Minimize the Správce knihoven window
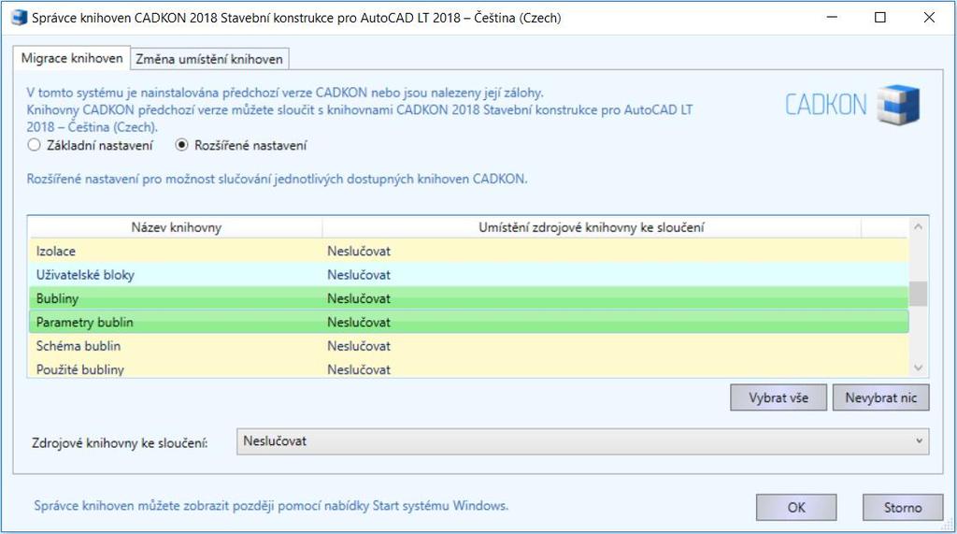The height and width of the screenshot is (534, 957). coord(831,17)
